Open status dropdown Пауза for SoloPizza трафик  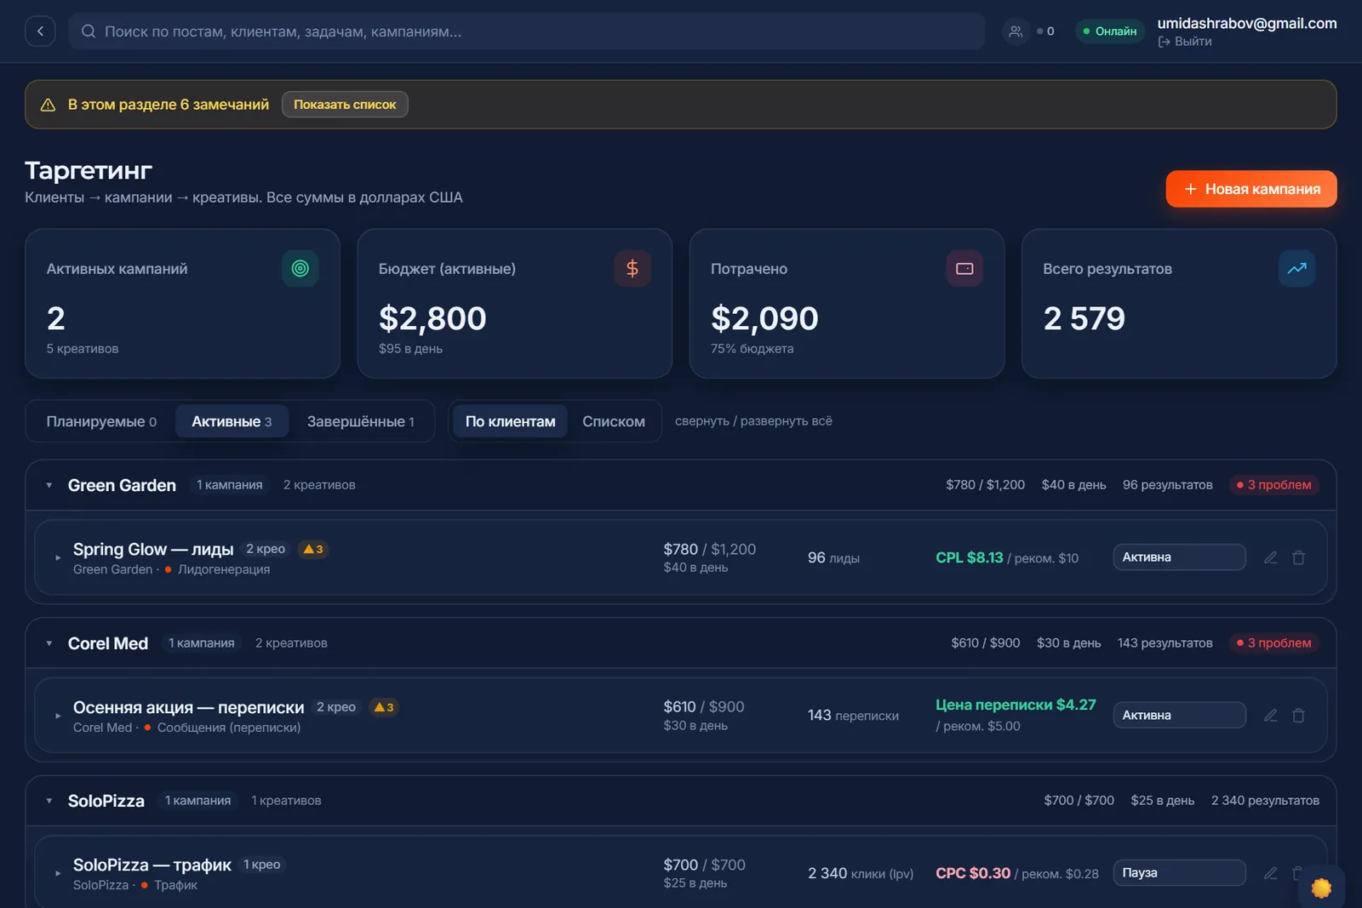1179,873
